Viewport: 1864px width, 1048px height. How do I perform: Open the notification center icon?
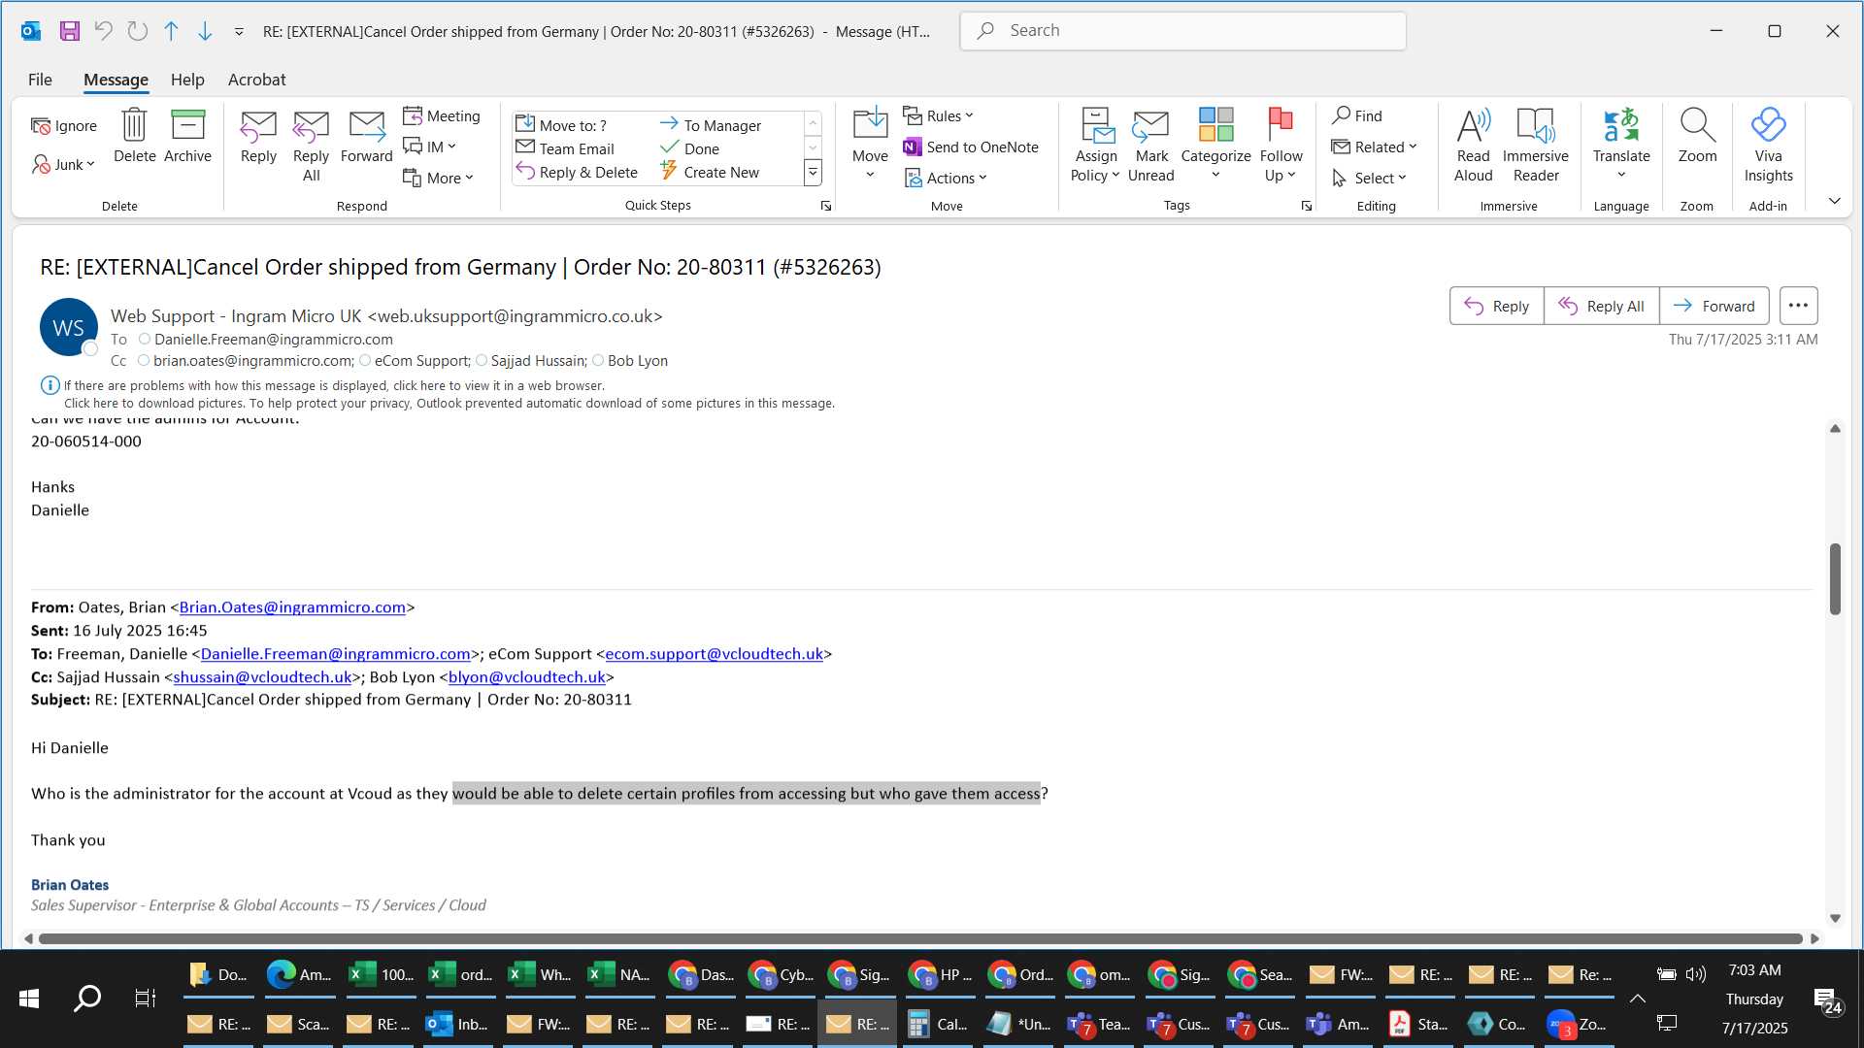pyautogui.click(x=1827, y=999)
